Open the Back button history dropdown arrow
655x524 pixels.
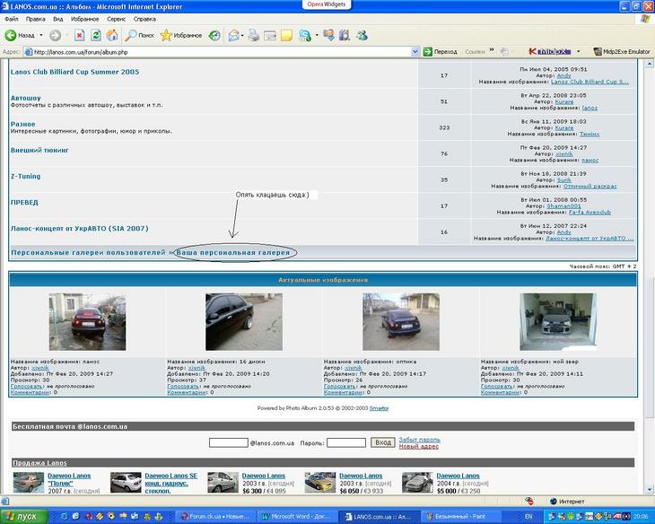(x=41, y=35)
